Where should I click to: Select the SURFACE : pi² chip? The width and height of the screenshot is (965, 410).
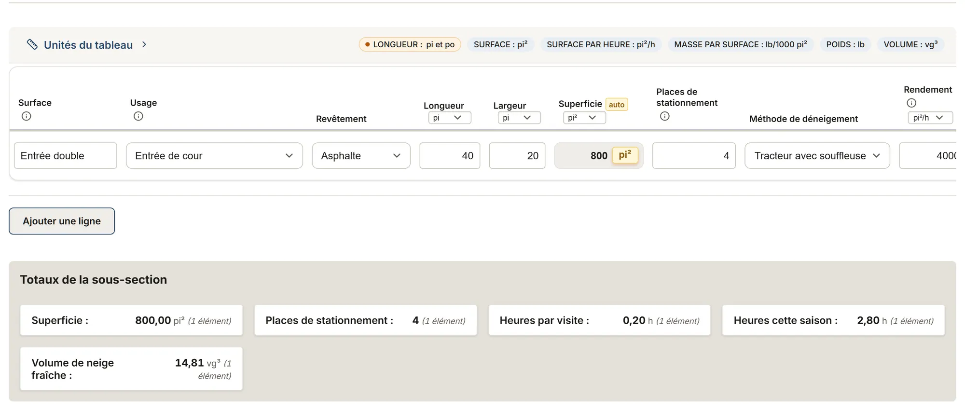tap(500, 44)
